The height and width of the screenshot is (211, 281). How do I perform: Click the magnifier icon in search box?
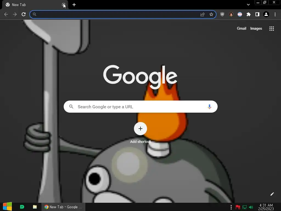point(71,107)
